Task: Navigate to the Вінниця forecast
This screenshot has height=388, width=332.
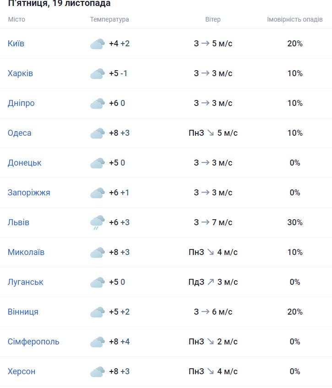Action: pyautogui.click(x=23, y=312)
